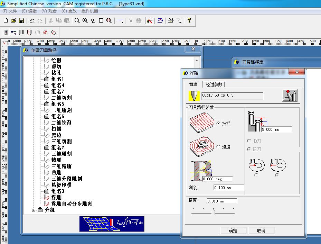Select the 逆刀 radio option
The width and height of the screenshot is (321, 244).
[x=249, y=149]
